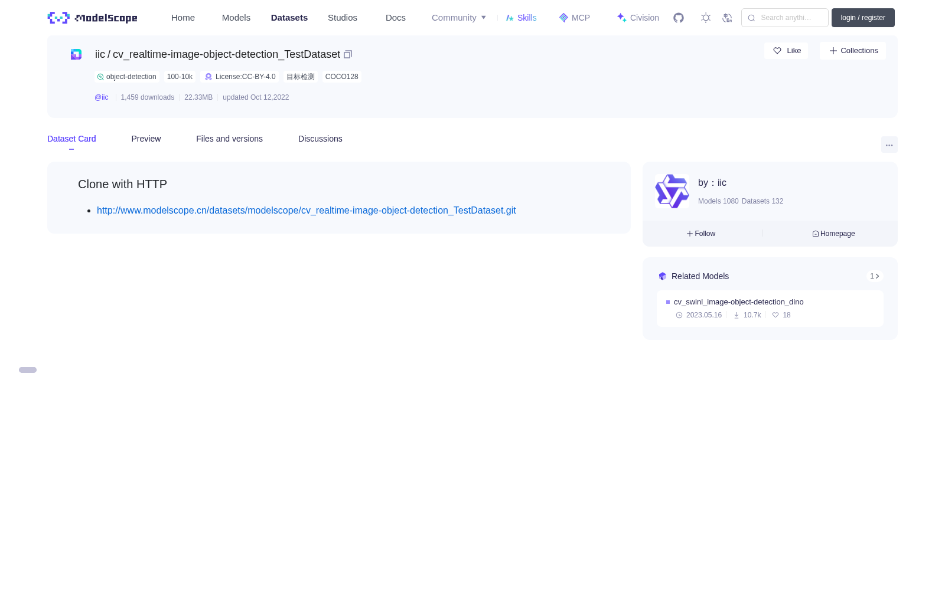
Task: Expand the Community dropdown menu
Action: [x=459, y=18]
